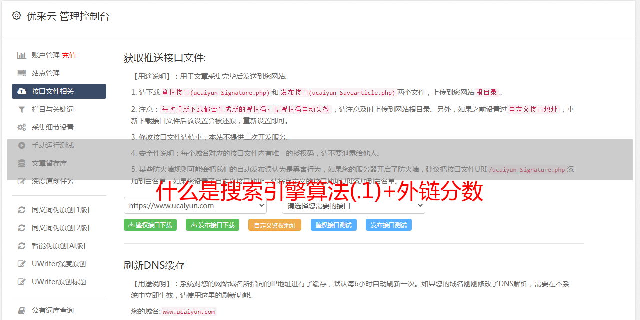Click the server icon for 站点管理
The image size is (640, 320).
(x=22, y=73)
